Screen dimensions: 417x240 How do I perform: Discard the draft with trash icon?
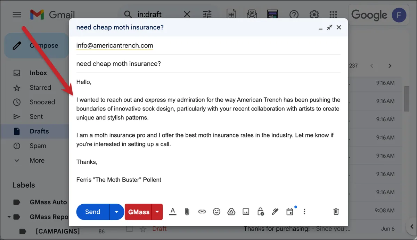(336, 212)
